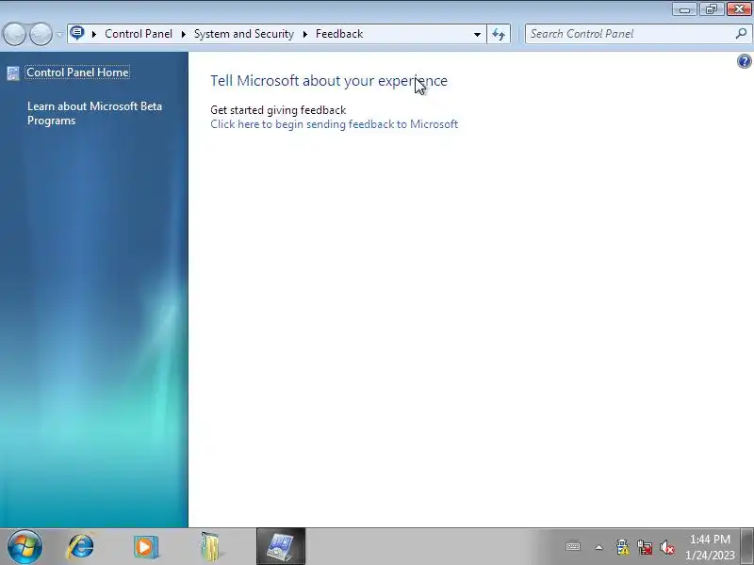Go to Control Panel Home
The height and width of the screenshot is (565, 754).
coord(77,73)
